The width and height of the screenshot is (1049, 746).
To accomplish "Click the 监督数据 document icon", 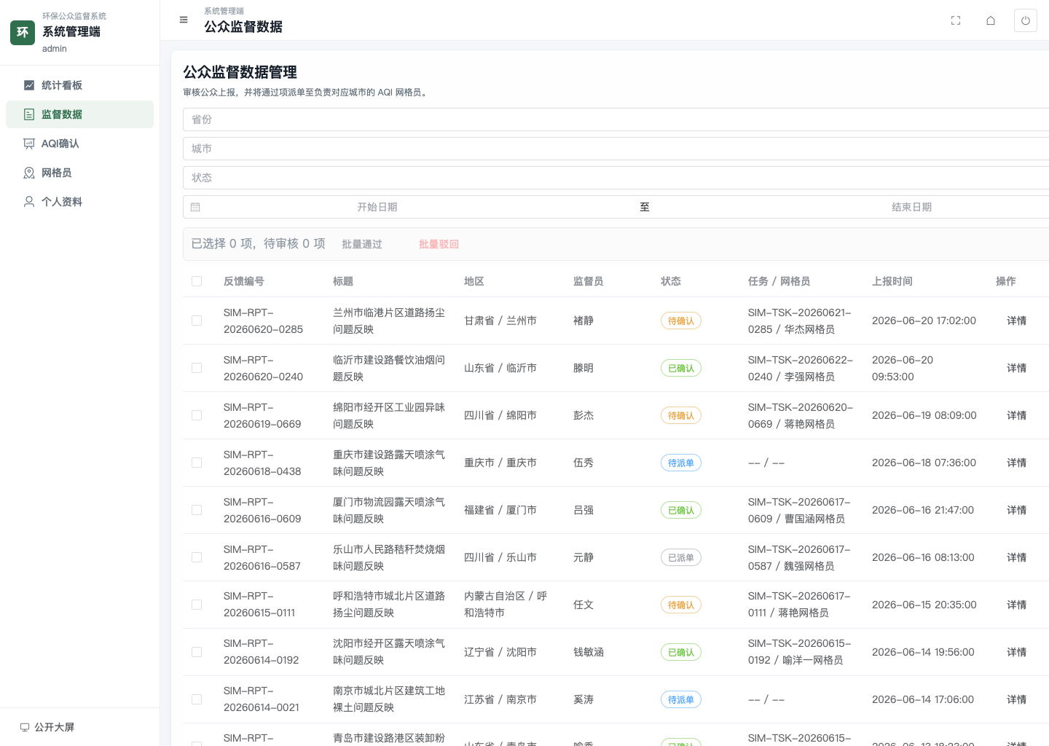I will click(x=29, y=114).
